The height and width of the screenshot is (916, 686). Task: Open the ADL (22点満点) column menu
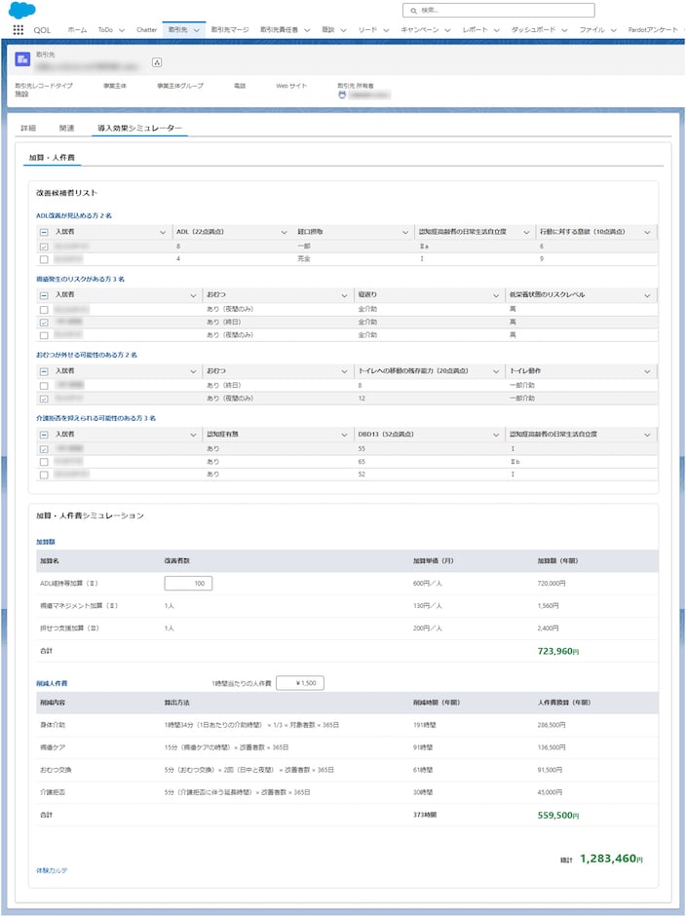[284, 233]
